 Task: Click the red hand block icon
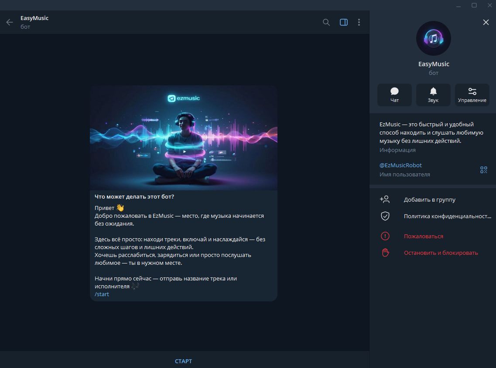(x=385, y=253)
